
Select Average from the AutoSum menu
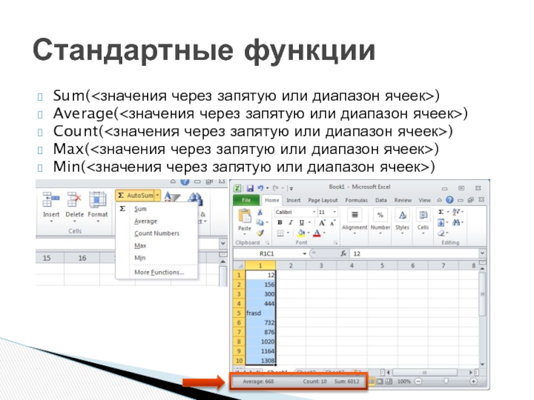coord(146,221)
